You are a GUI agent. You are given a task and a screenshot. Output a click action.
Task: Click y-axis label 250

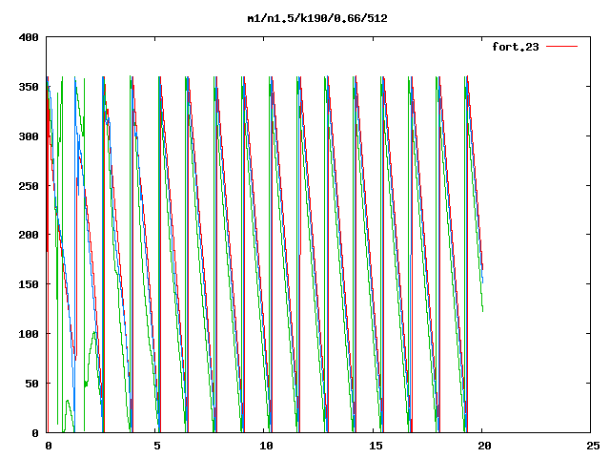pos(29,186)
